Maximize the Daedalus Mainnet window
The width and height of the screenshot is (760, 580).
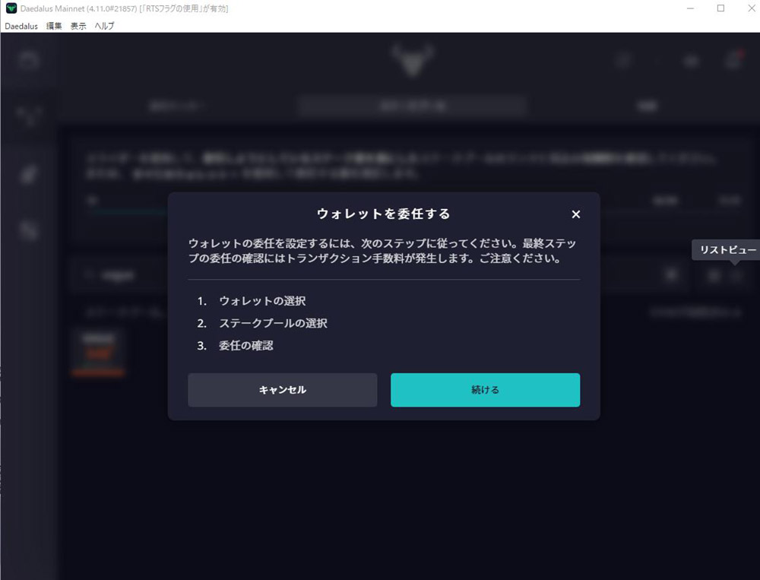[720, 8]
